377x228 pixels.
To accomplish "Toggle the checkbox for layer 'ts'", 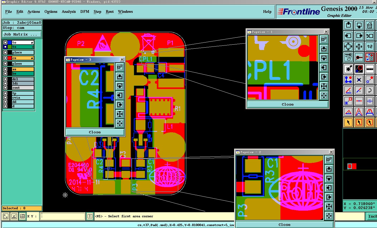I will (x=5, y=47).
